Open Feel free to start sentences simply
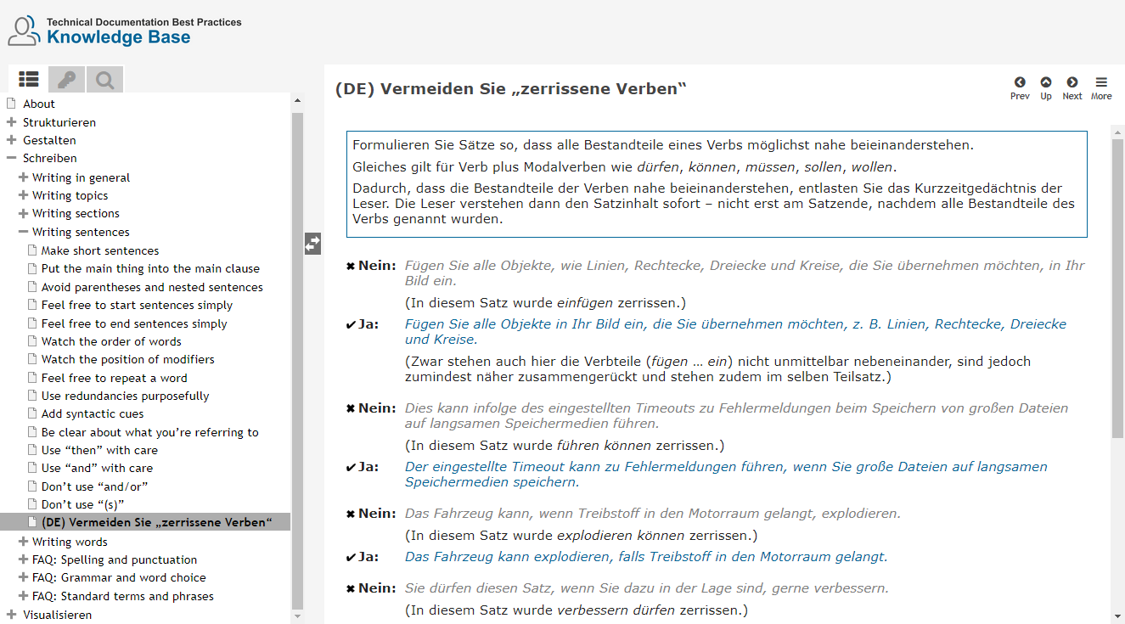1125x624 pixels. (137, 305)
